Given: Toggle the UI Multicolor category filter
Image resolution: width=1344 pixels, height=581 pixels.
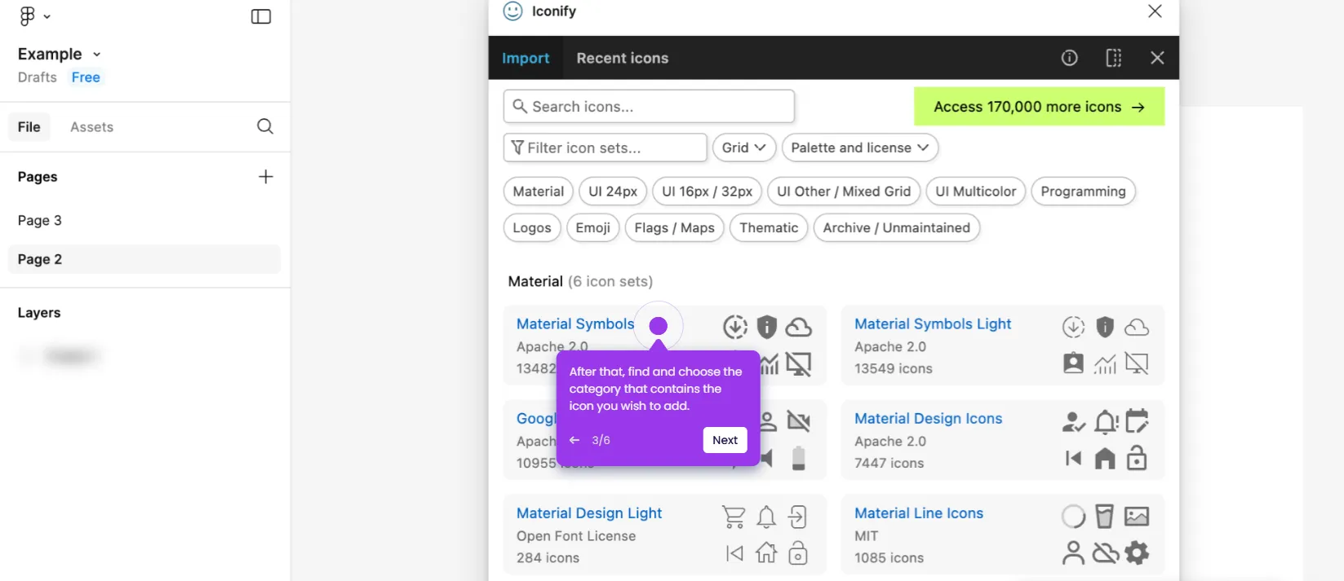Looking at the screenshot, I should [x=976, y=191].
